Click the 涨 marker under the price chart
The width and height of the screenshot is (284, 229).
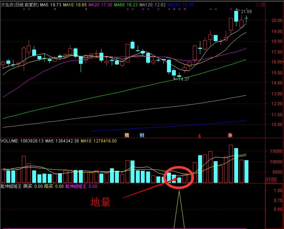[230, 135]
